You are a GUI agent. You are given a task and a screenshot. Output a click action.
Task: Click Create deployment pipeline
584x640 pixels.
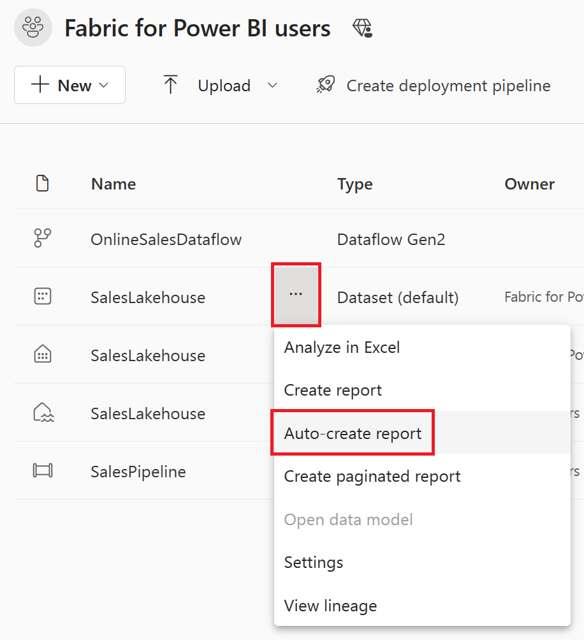coord(448,86)
